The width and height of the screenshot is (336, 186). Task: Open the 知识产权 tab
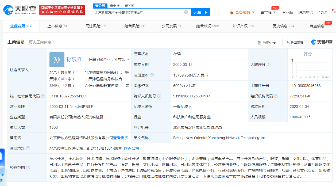click(244, 26)
